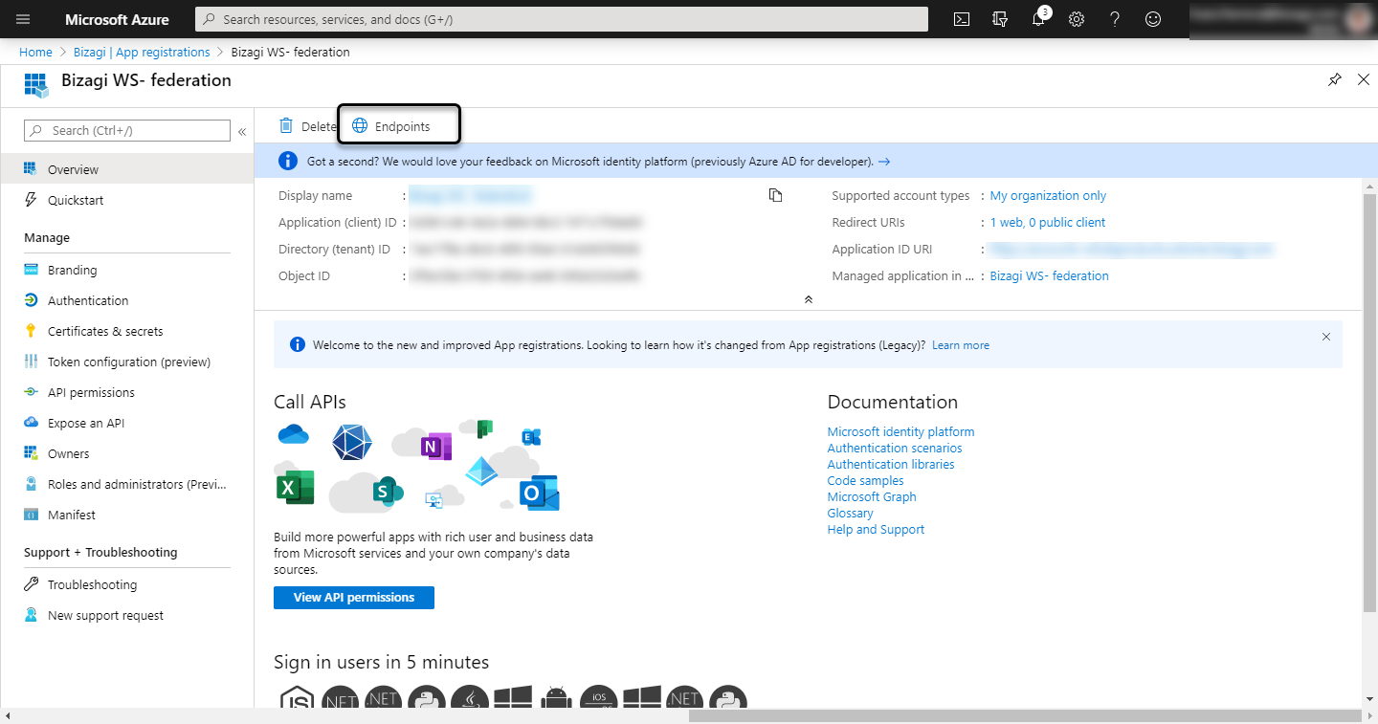
Task: Open Directory and subscription filter icon
Action: [1001, 19]
